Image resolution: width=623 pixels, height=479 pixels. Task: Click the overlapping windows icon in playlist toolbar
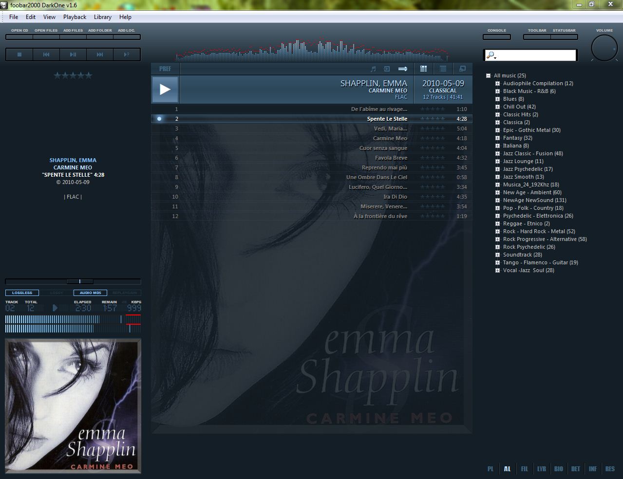pyautogui.click(x=462, y=69)
